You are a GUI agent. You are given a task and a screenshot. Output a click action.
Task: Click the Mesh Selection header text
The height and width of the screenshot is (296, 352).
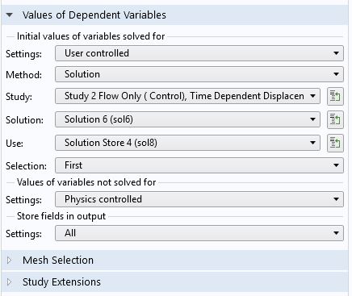58,261
